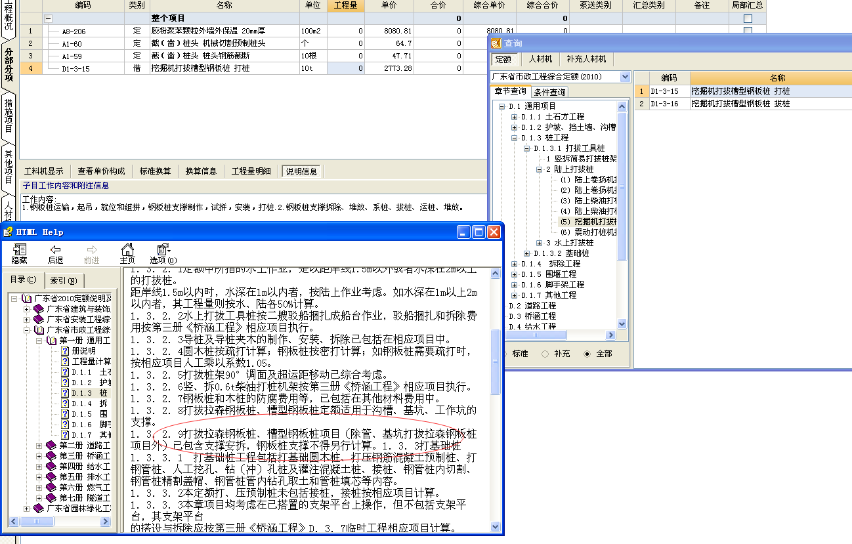Select the 第五册 排水工程 book in help tree
Screen dimensions: 852x544
[x=79, y=476]
